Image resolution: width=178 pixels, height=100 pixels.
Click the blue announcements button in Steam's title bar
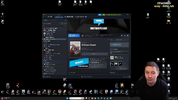click(100, 15)
